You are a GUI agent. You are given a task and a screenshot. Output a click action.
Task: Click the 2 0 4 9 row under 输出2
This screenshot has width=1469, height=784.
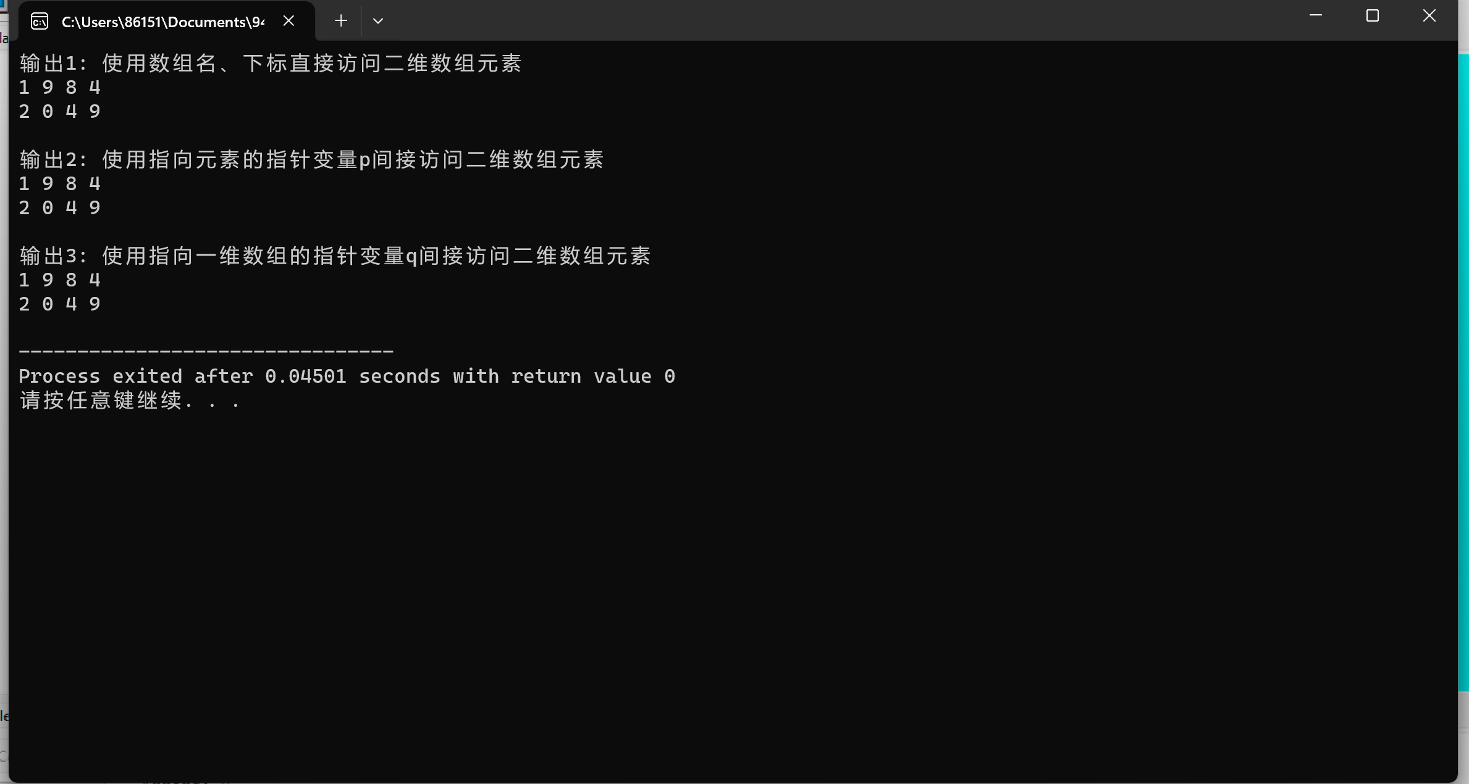pos(60,207)
